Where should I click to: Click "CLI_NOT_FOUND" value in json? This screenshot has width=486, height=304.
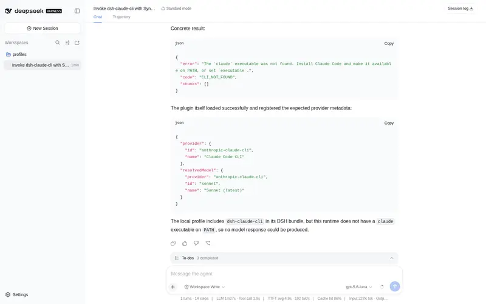[218, 77]
